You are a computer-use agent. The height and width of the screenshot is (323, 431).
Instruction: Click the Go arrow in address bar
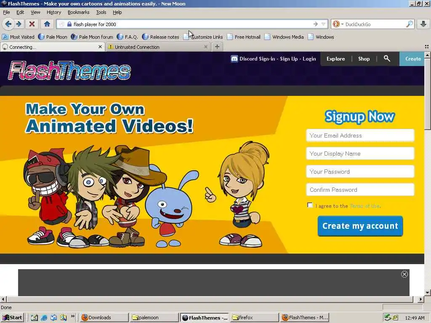316,24
